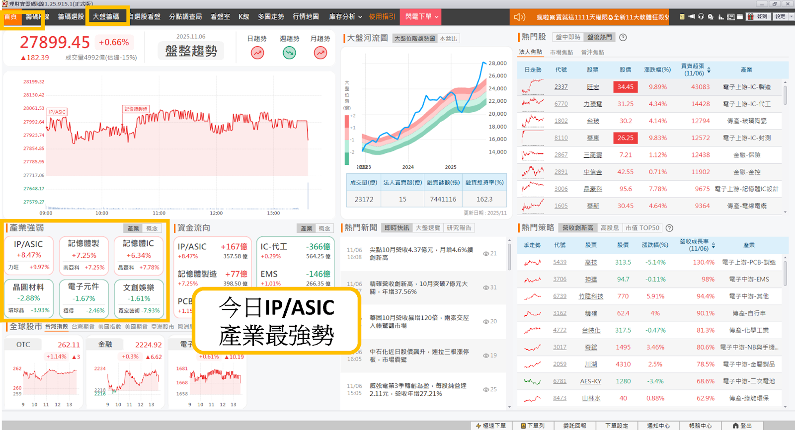Open dropdown arrow beside 設定
Screen dimensions: 795x430
point(791,17)
